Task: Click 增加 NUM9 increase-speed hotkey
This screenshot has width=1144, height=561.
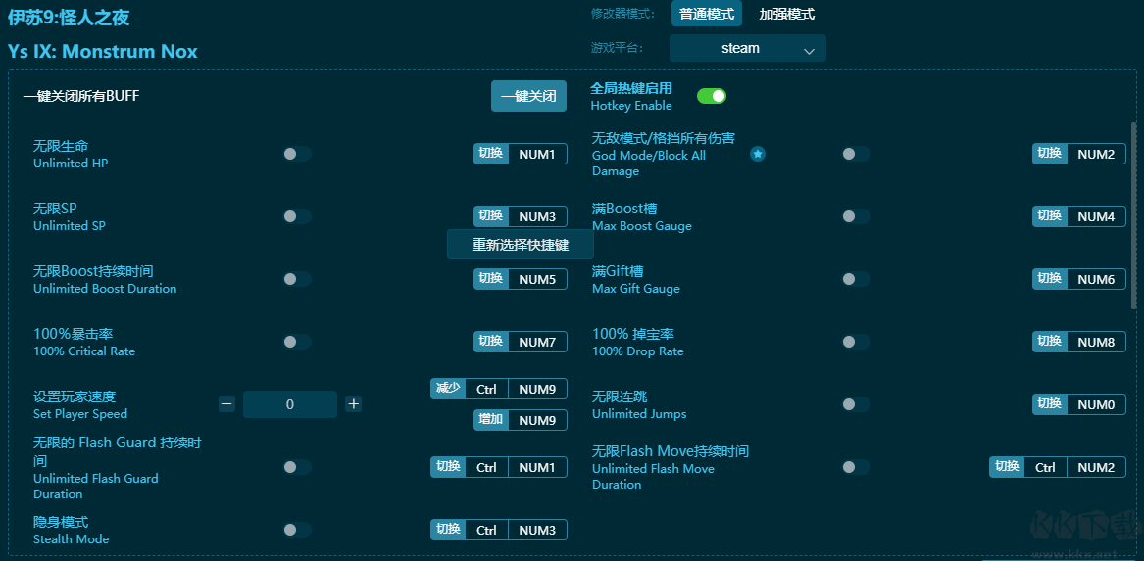Action: [521, 420]
